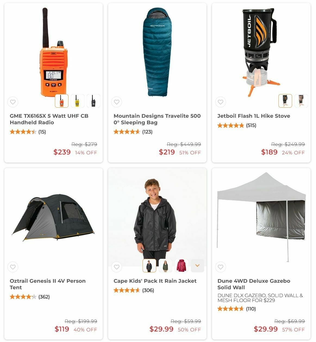Select the yellow radio color variant
This screenshot has height=342, width=316.
[x=77, y=101]
